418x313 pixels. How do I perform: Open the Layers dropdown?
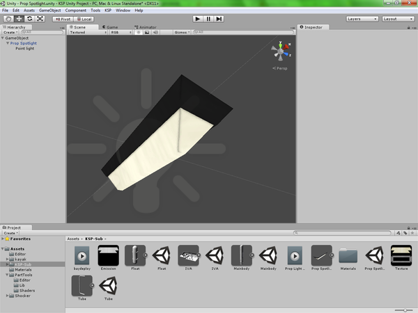(361, 19)
